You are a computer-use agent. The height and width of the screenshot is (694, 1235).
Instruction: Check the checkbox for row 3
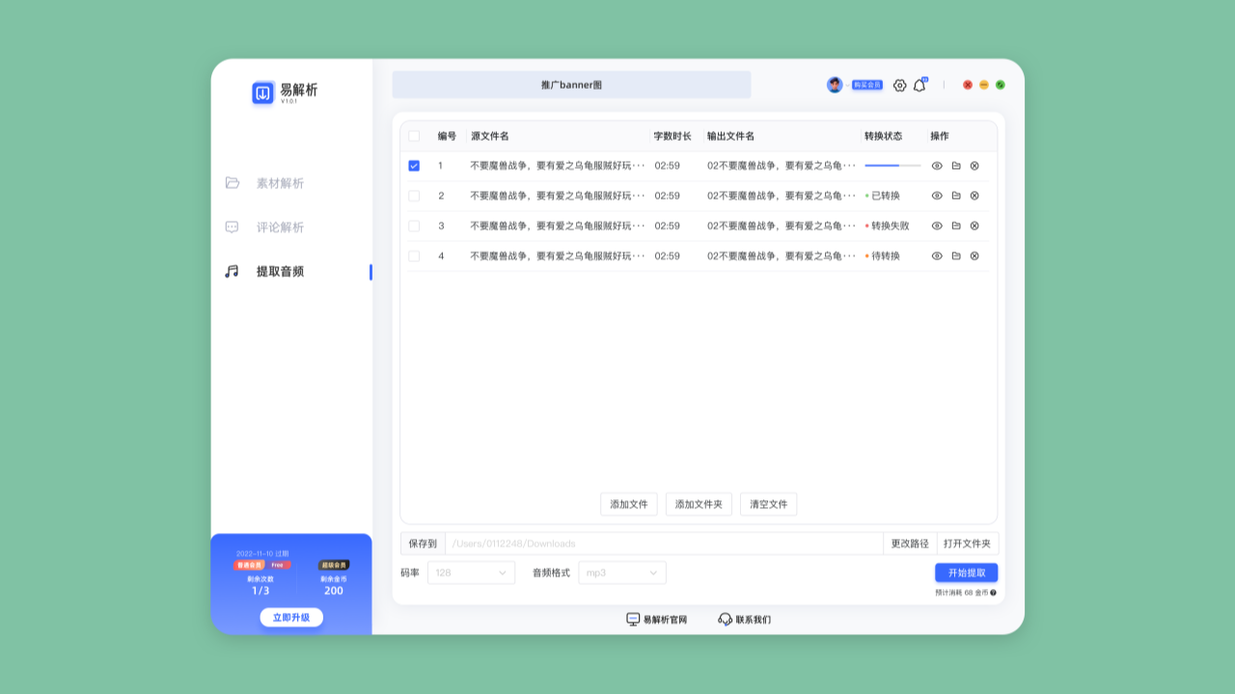pos(415,225)
